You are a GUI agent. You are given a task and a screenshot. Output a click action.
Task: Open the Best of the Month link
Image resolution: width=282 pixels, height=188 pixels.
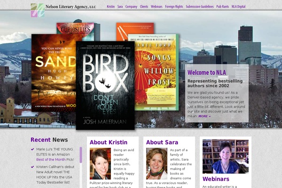click(x=51, y=160)
